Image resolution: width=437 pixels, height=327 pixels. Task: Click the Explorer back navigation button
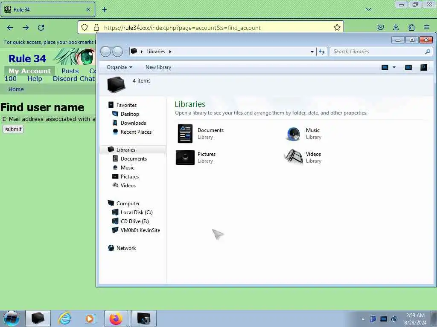[x=105, y=52]
